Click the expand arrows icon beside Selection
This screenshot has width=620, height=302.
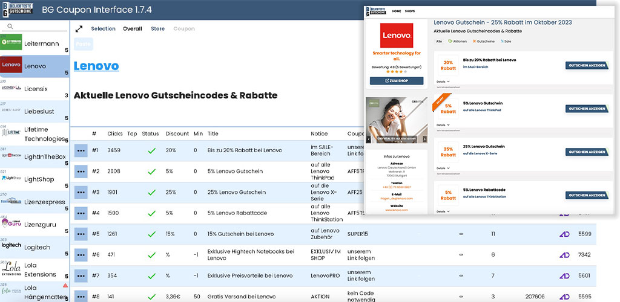(x=79, y=29)
